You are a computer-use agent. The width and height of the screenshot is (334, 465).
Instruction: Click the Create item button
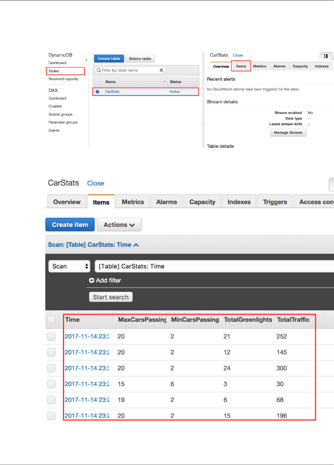click(70, 225)
